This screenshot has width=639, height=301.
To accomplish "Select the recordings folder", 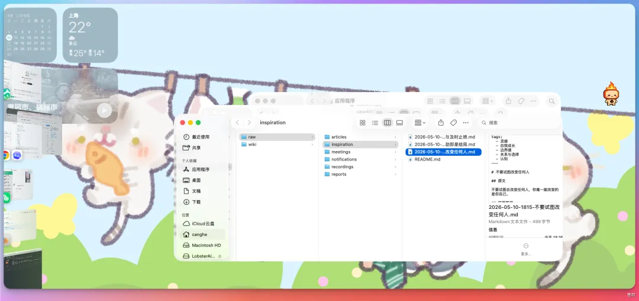I will (360, 167).
